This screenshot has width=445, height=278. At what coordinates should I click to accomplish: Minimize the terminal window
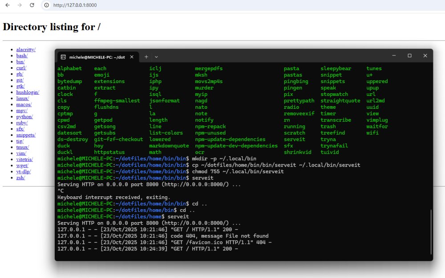coord(394,56)
